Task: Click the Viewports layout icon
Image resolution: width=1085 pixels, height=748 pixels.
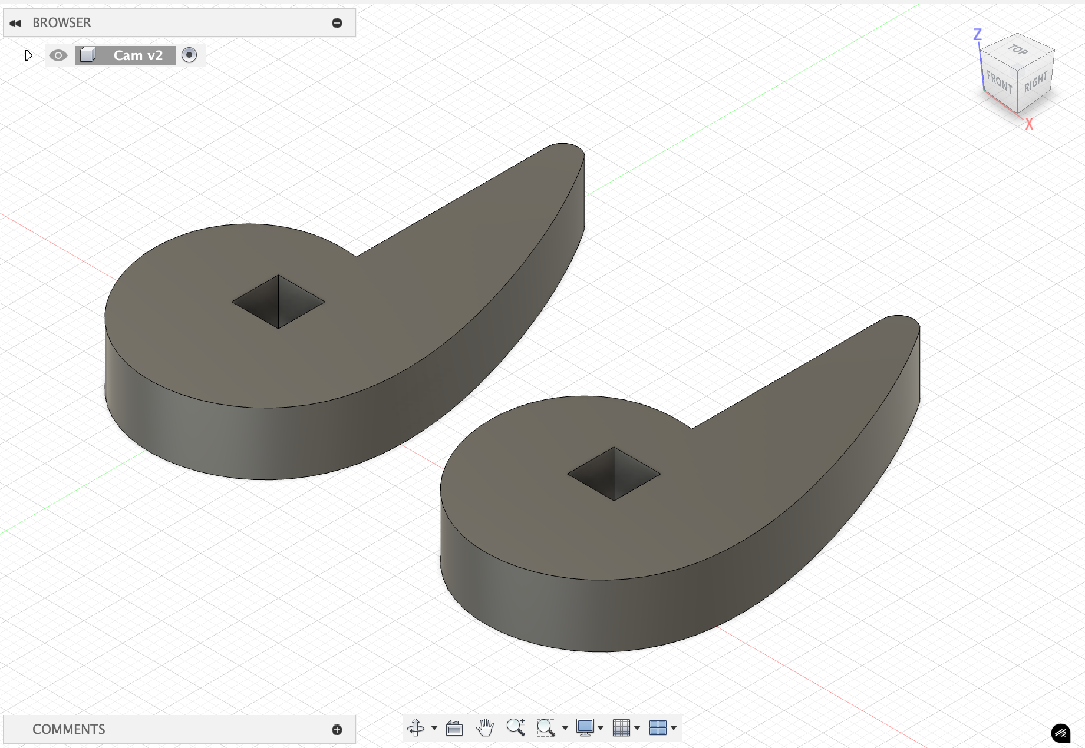Action: pos(657,728)
